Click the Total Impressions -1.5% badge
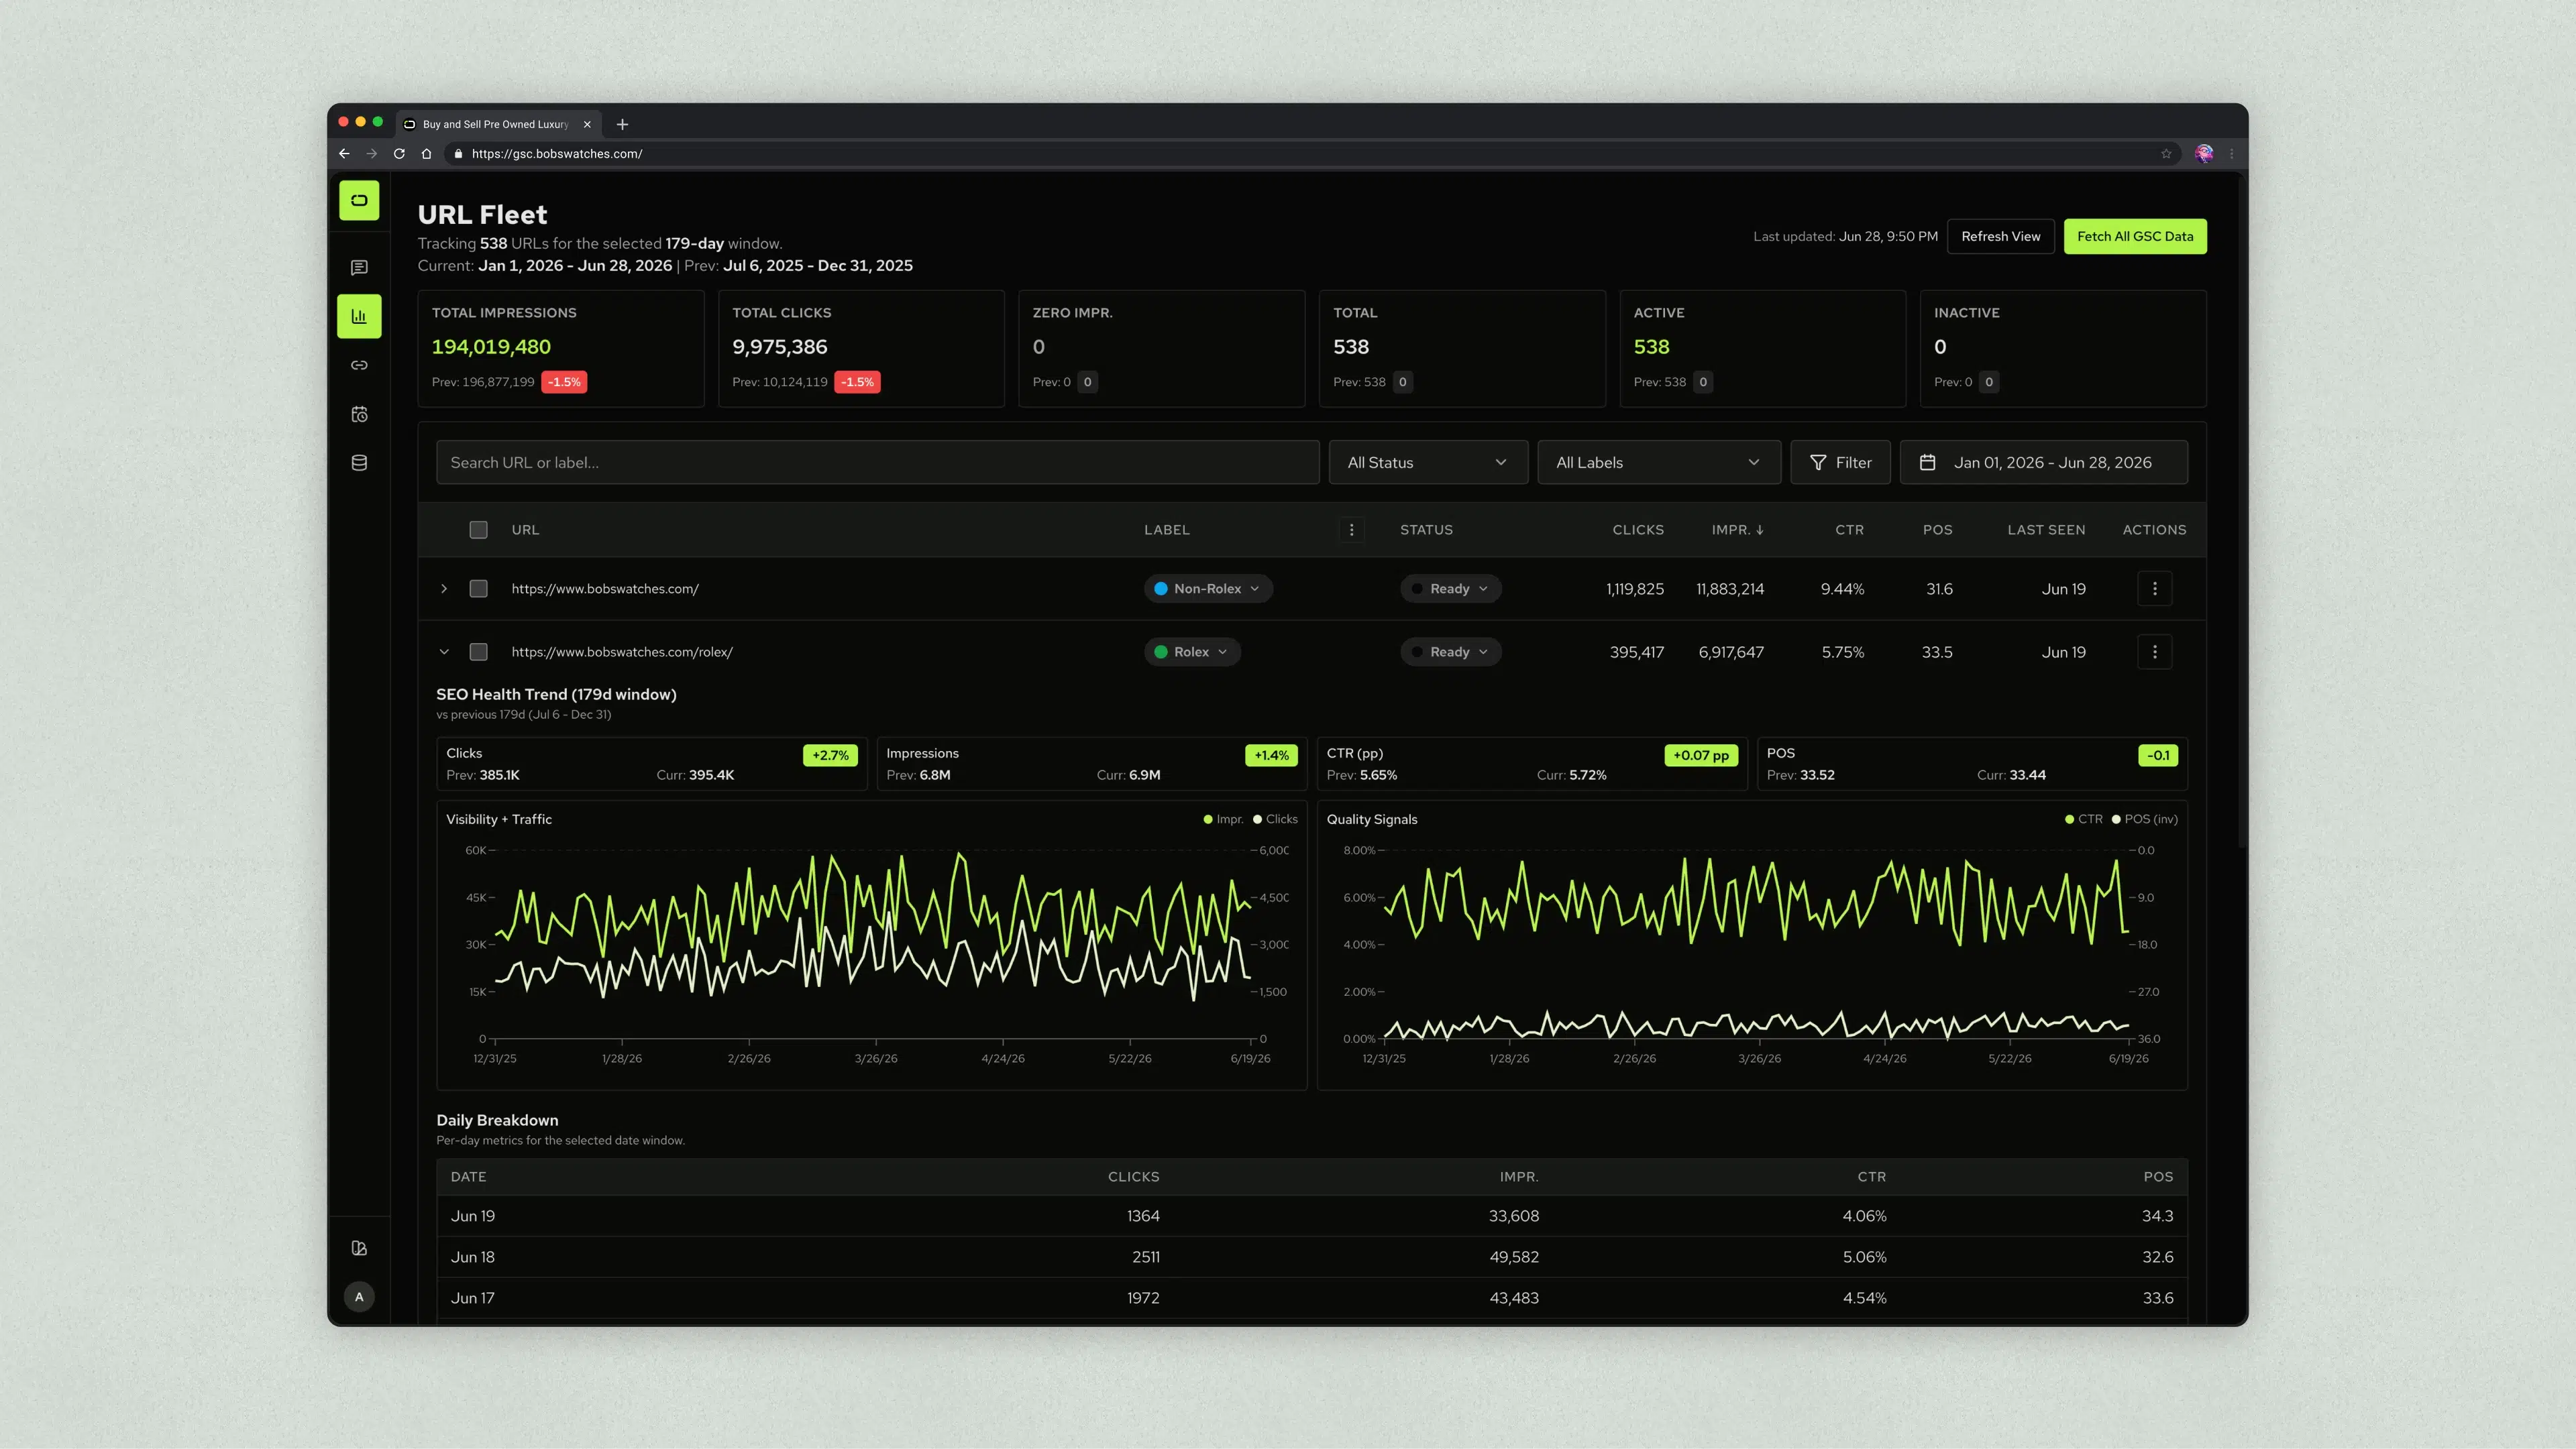The height and width of the screenshot is (1449, 2576). coord(564,382)
